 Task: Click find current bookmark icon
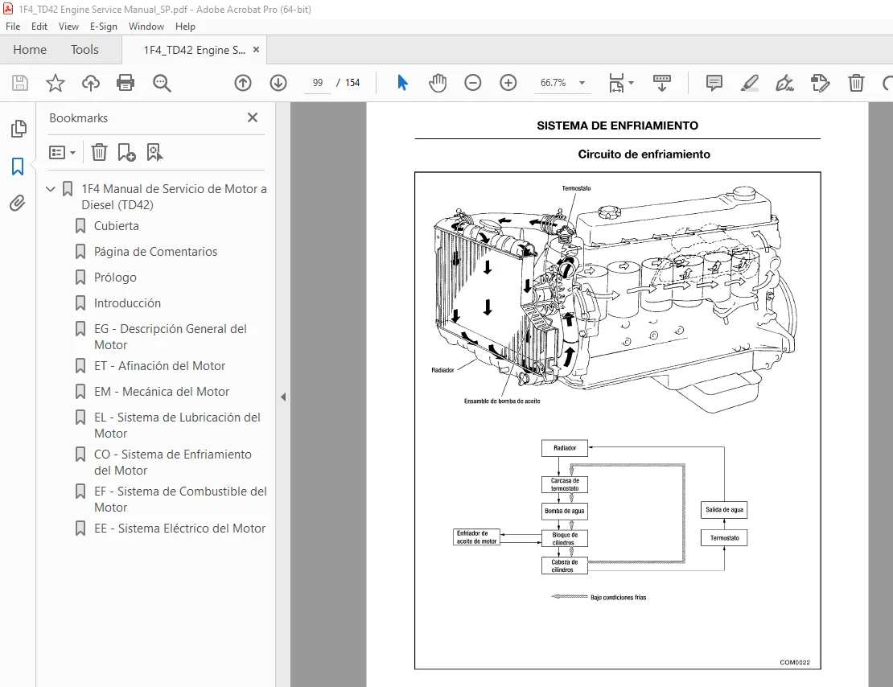click(154, 152)
